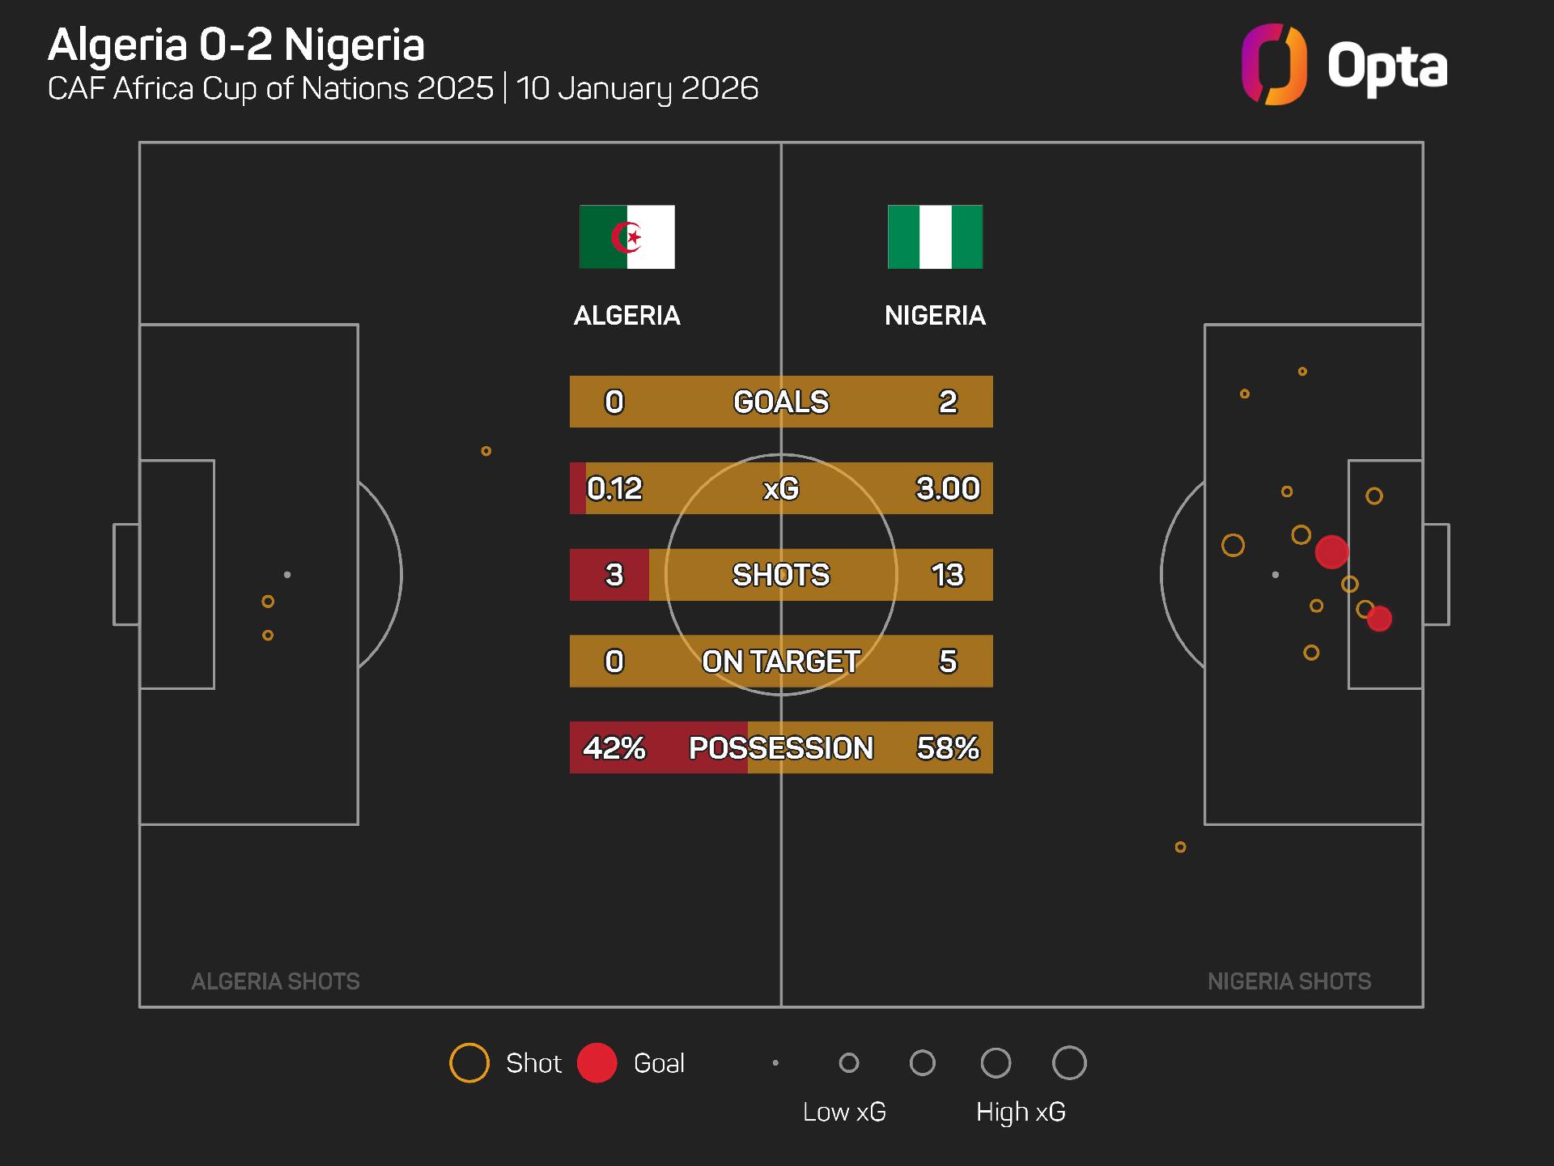
Task: Click the ON TARGET stat label
Action: tap(781, 662)
